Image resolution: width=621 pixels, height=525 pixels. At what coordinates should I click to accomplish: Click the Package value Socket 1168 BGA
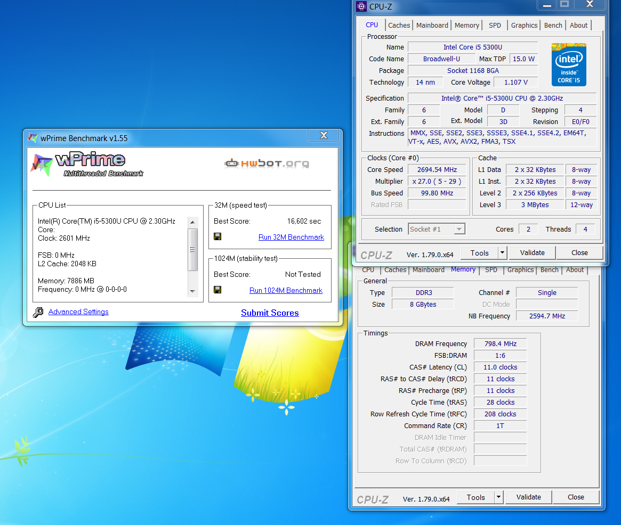(x=473, y=70)
